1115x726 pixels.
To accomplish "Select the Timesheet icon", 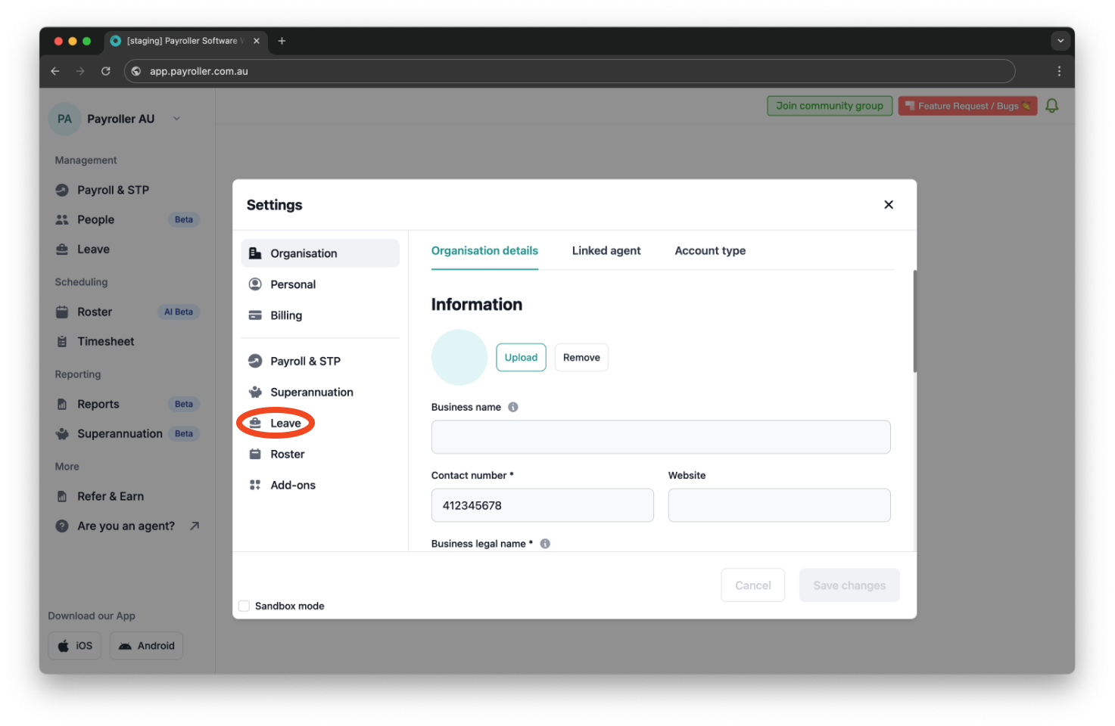I will coord(63,341).
